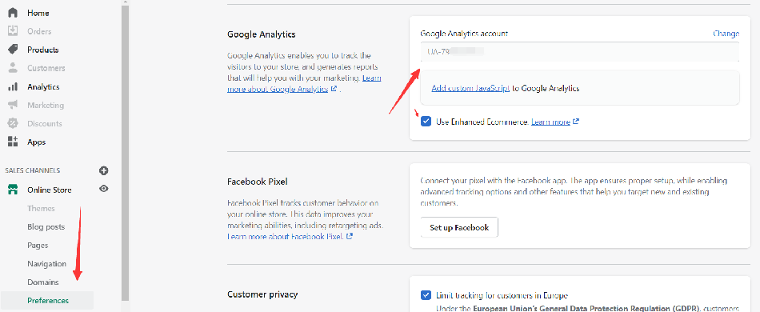Open the Analytics bar chart icon
Screen dimensions: 760x312
coord(13,86)
